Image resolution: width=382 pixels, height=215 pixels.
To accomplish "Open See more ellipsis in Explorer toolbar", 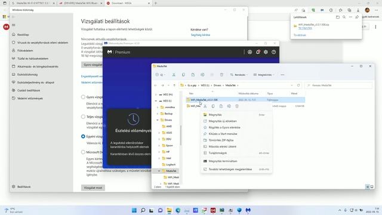I will [282, 75].
